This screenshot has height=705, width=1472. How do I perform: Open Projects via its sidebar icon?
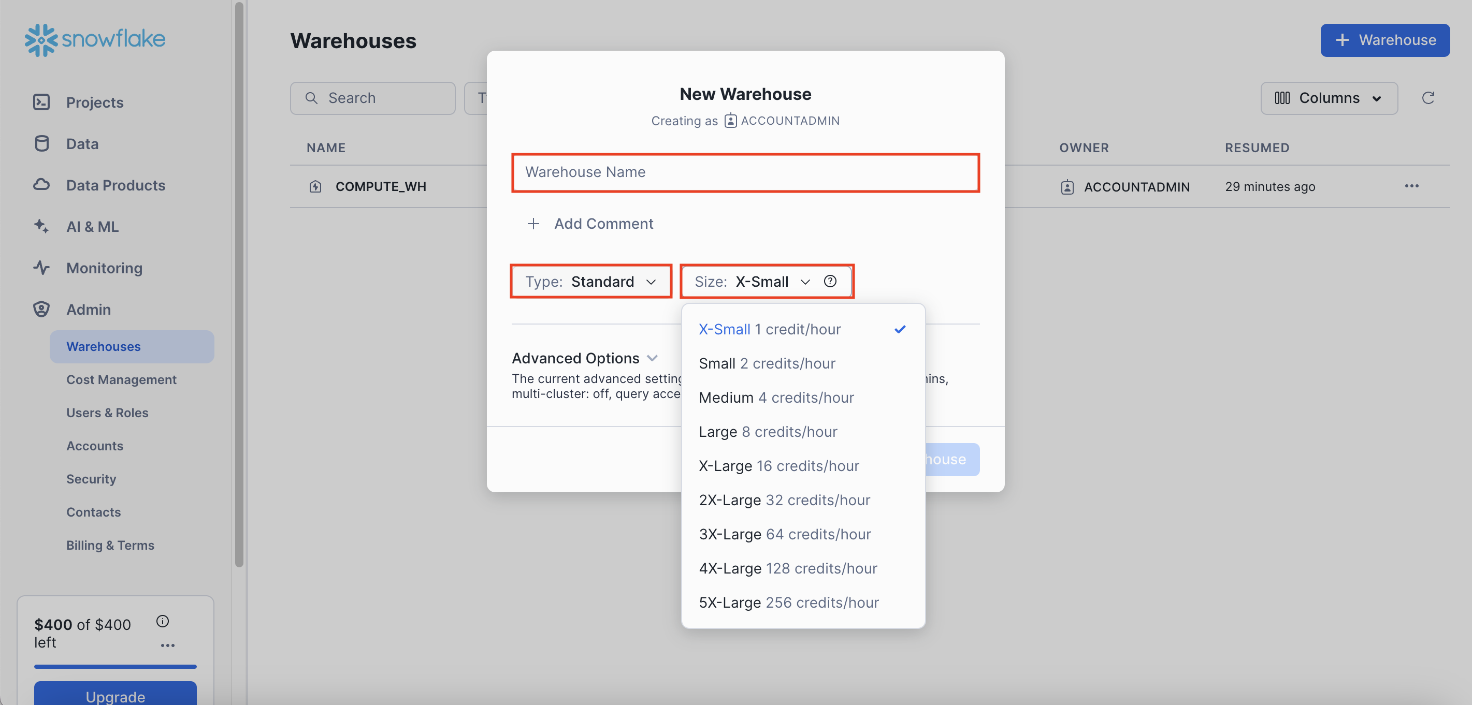(41, 102)
